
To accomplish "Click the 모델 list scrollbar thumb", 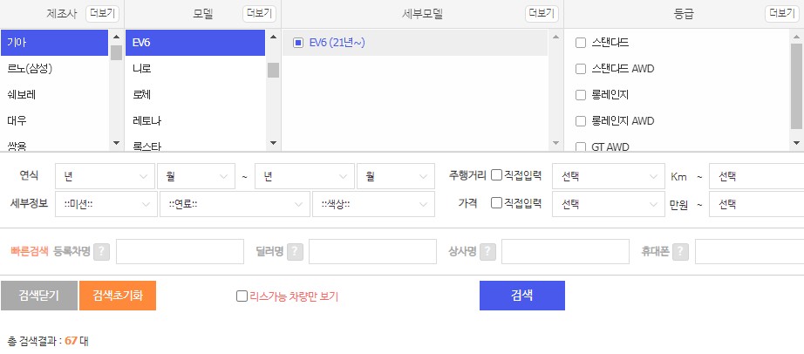I will (x=273, y=71).
